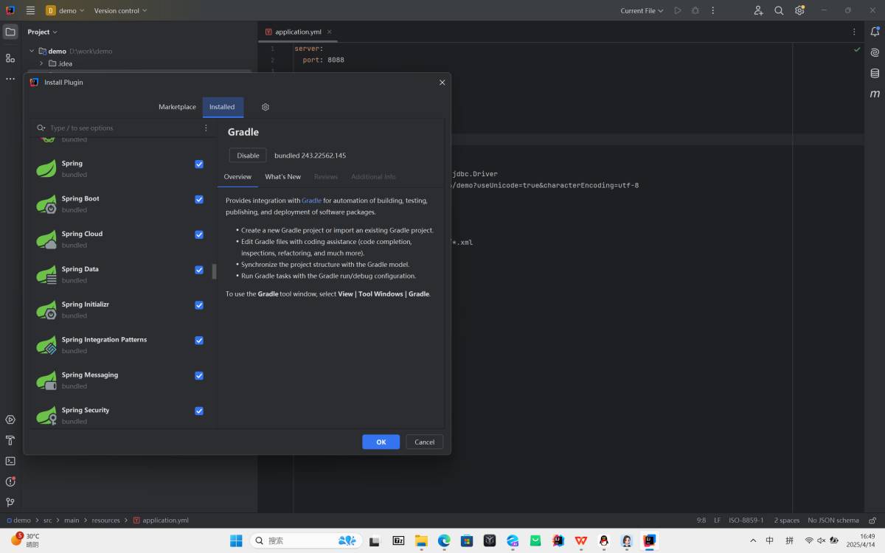Image resolution: width=885 pixels, height=553 pixels.
Task: Open editor tabs options three-dot menu
Action: [854, 32]
